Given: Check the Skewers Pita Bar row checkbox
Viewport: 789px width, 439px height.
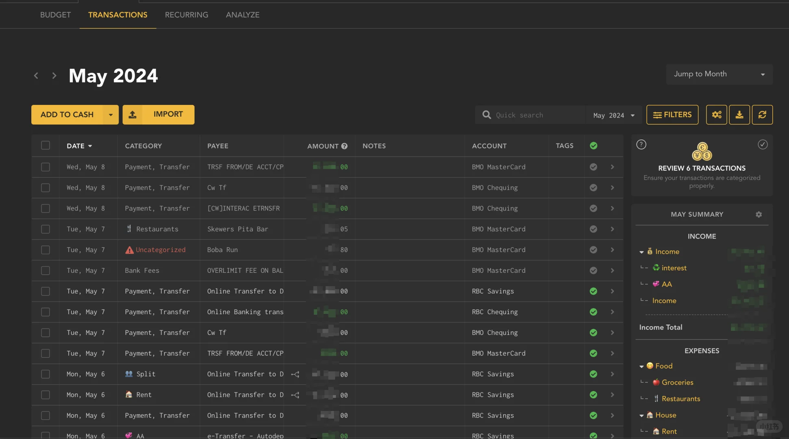Looking at the screenshot, I should [46, 229].
